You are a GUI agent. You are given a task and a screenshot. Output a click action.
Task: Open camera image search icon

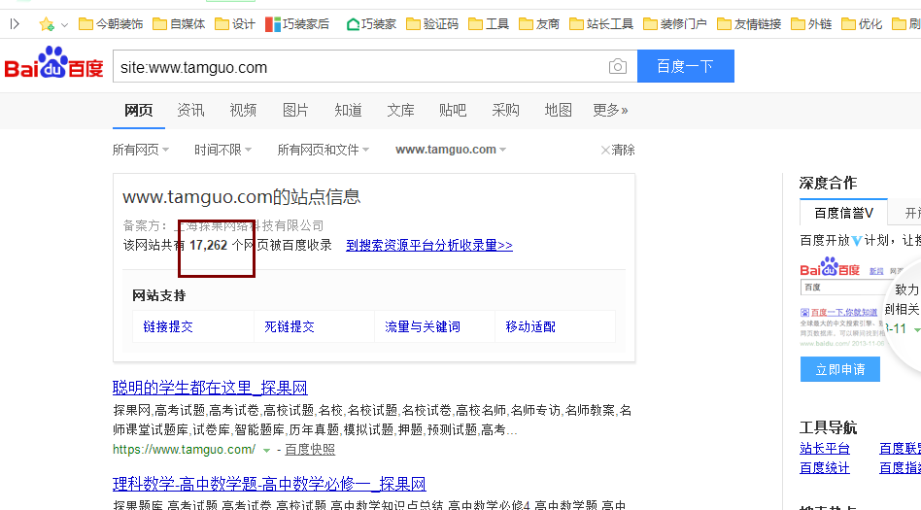(617, 66)
